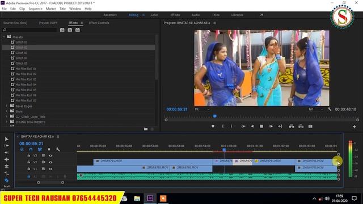Toggle V3 track output eye
This screenshot has height=204, width=363.
pyautogui.click(x=50, y=156)
